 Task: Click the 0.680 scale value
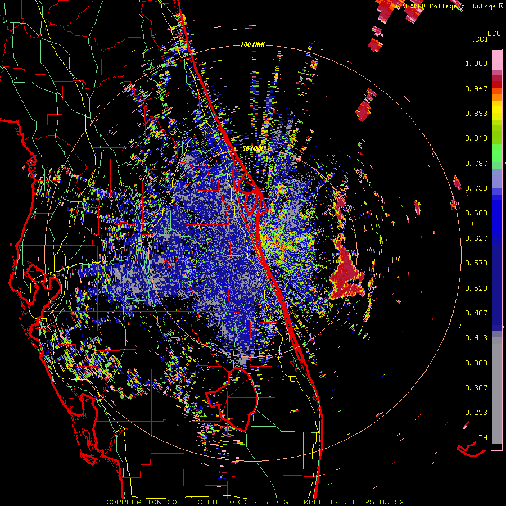[x=476, y=213]
